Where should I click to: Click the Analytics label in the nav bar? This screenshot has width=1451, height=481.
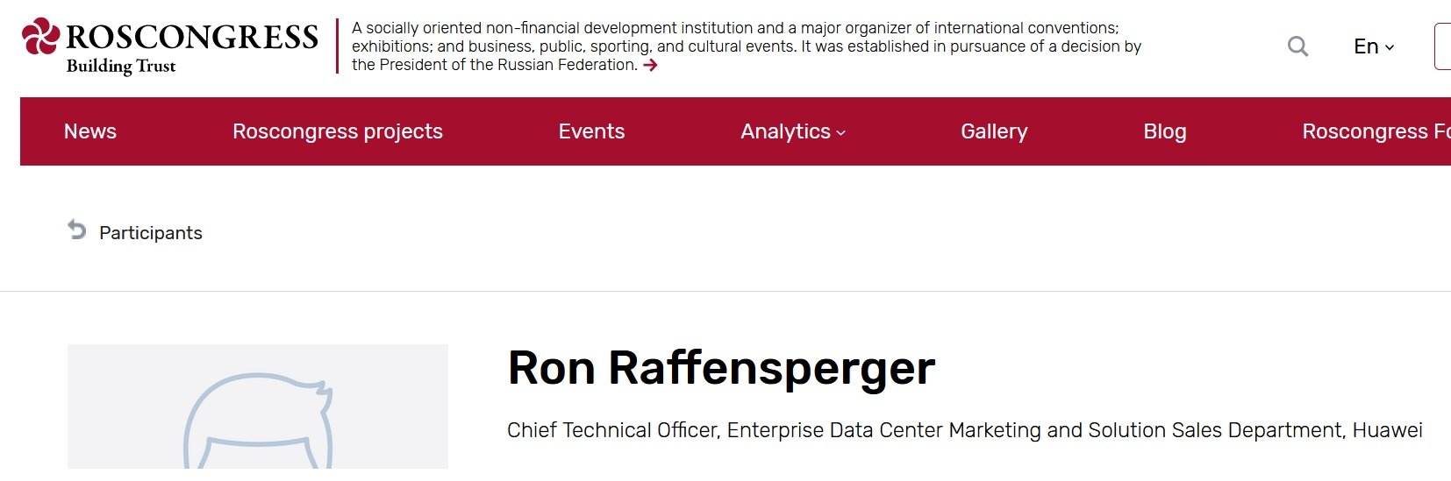[x=785, y=131]
